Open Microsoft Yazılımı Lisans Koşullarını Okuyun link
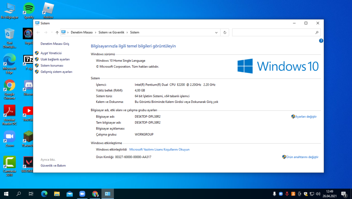The height and width of the screenshot is (199, 352). 159,149
